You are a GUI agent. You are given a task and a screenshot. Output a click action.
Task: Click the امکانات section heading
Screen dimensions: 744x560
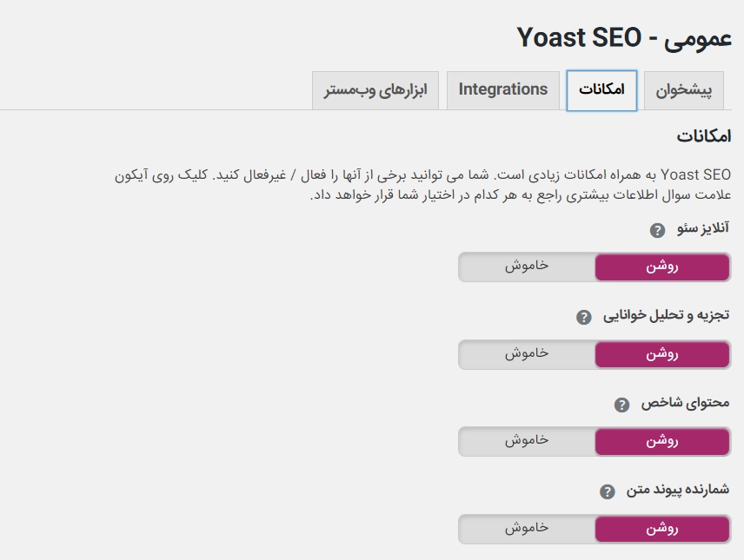[x=703, y=136]
